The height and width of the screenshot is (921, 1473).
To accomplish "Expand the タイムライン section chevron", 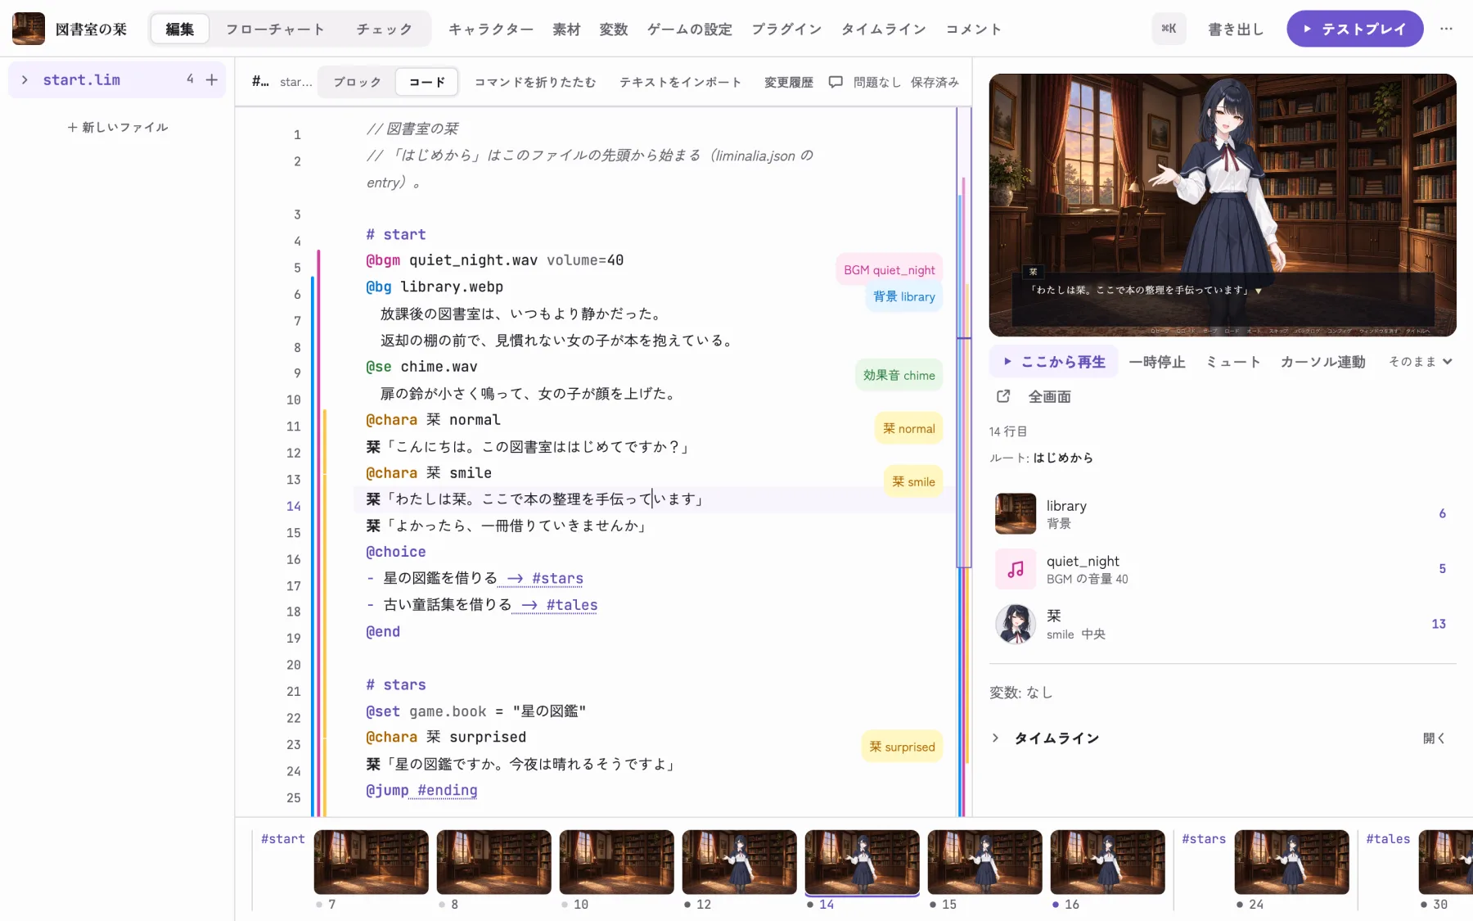I will (x=995, y=738).
